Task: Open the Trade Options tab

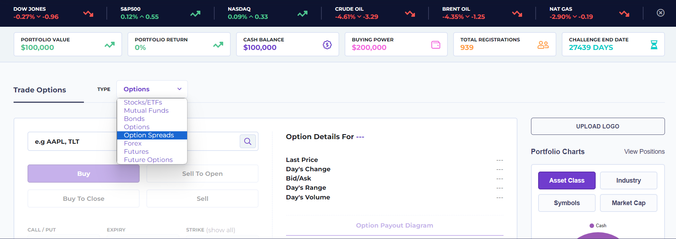Action: click(40, 90)
